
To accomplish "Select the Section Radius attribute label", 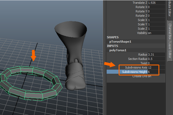I will point(138,59).
